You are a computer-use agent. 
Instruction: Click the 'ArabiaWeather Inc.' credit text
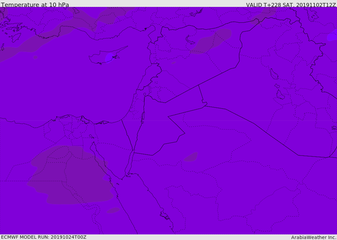click(313, 237)
